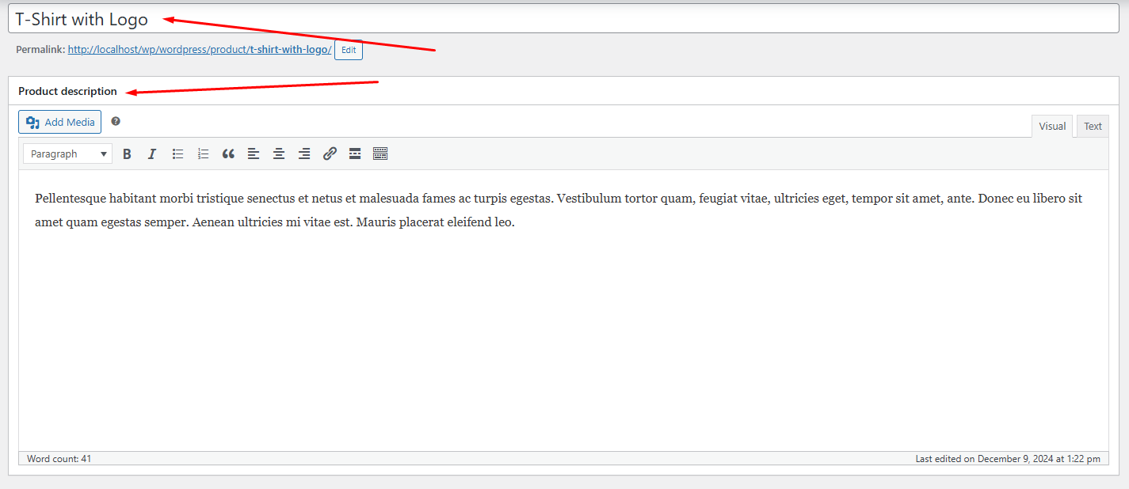The height and width of the screenshot is (489, 1129).
Task: Click the Add Media button
Action: [x=60, y=122]
